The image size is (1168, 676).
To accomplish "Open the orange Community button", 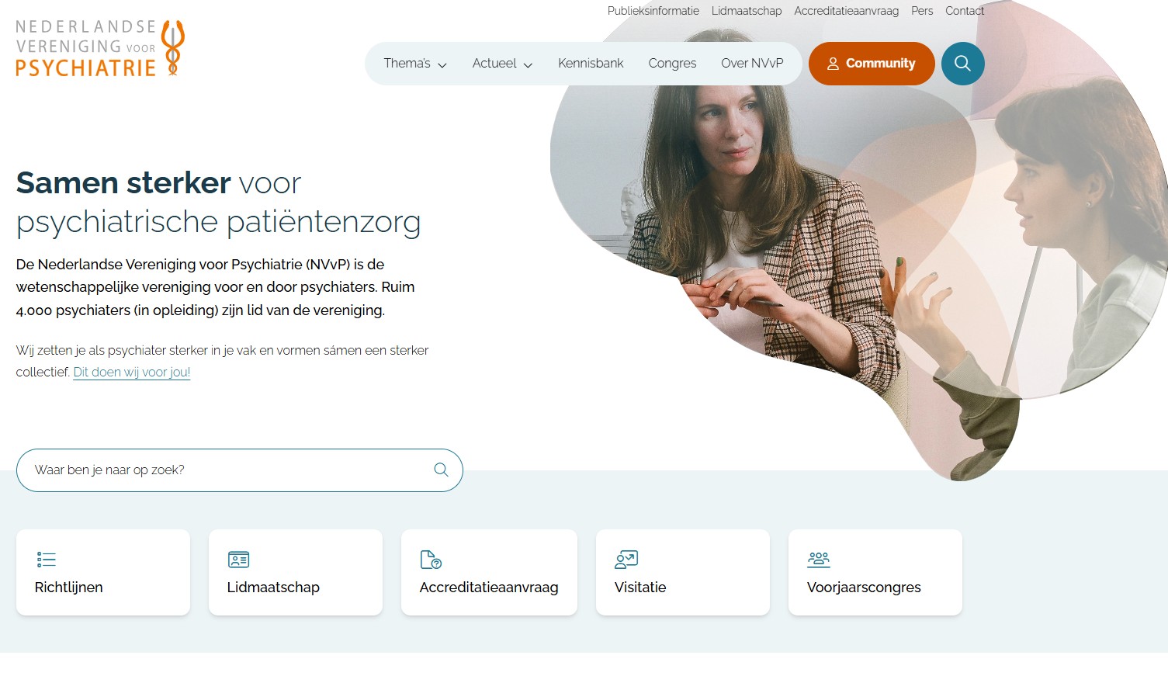I will tap(872, 64).
